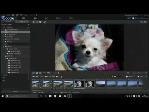Switch to viewer-only mode icon
Screen dimensions: 149x112
coord(37,22)
